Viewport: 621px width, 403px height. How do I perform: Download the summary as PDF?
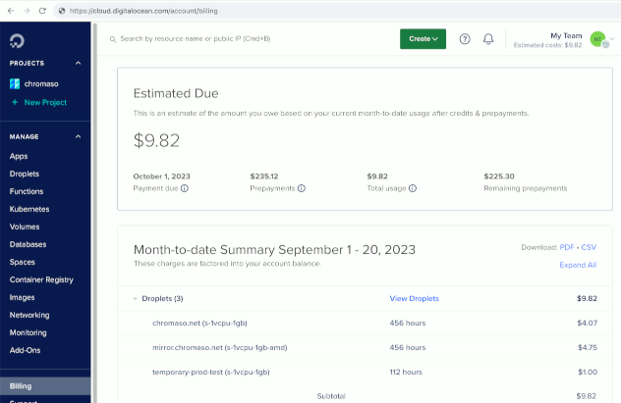click(567, 247)
